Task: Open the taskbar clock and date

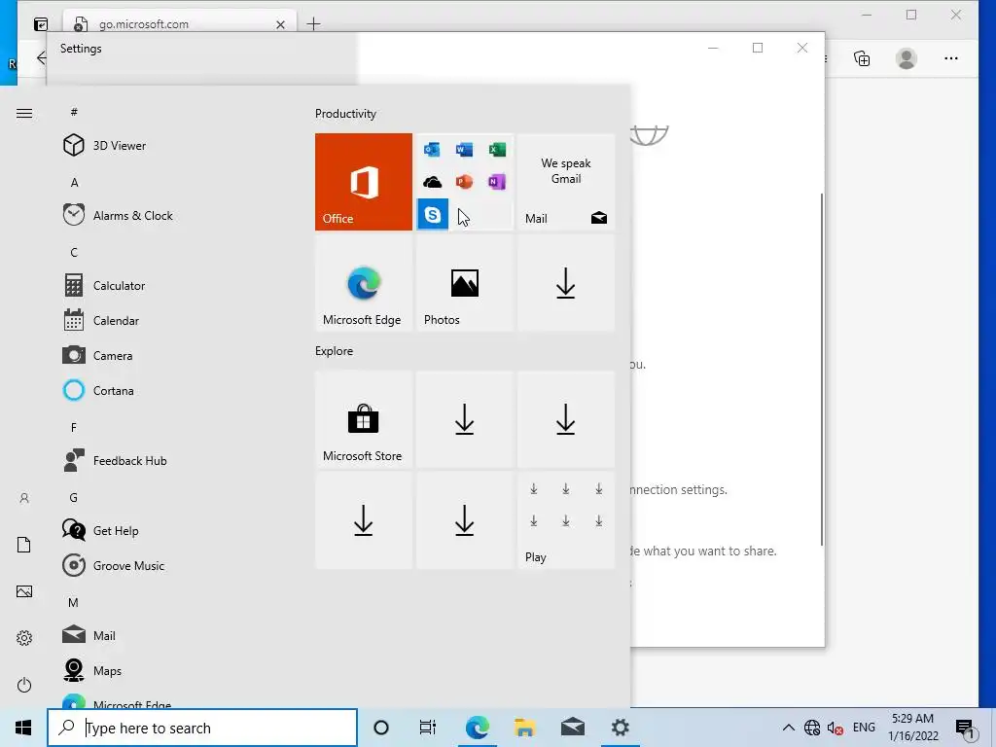Action: (912, 728)
